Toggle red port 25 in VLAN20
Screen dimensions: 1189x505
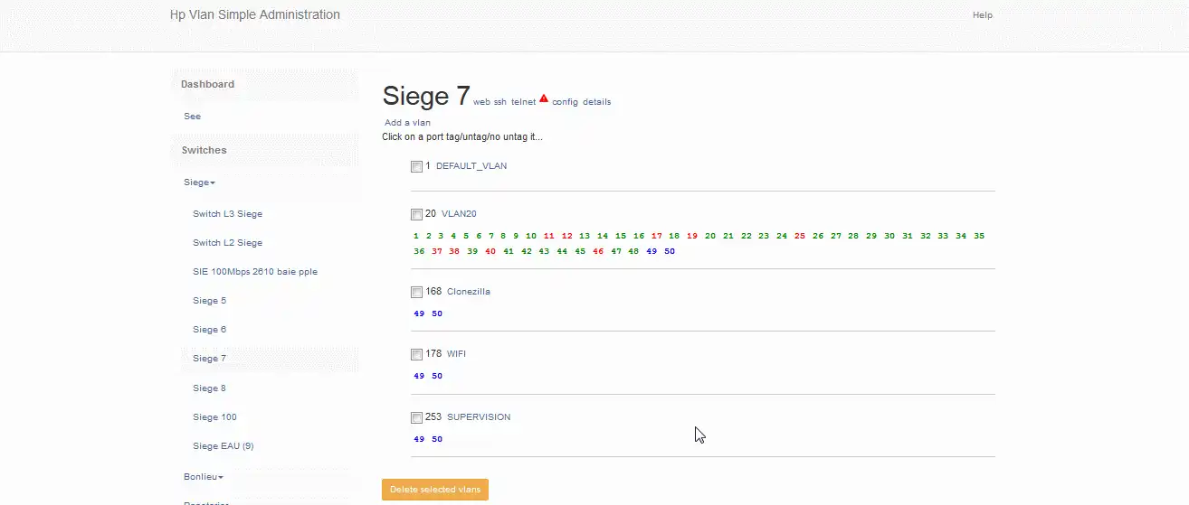tap(800, 236)
